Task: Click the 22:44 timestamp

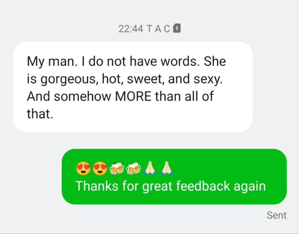Action: [131, 29]
